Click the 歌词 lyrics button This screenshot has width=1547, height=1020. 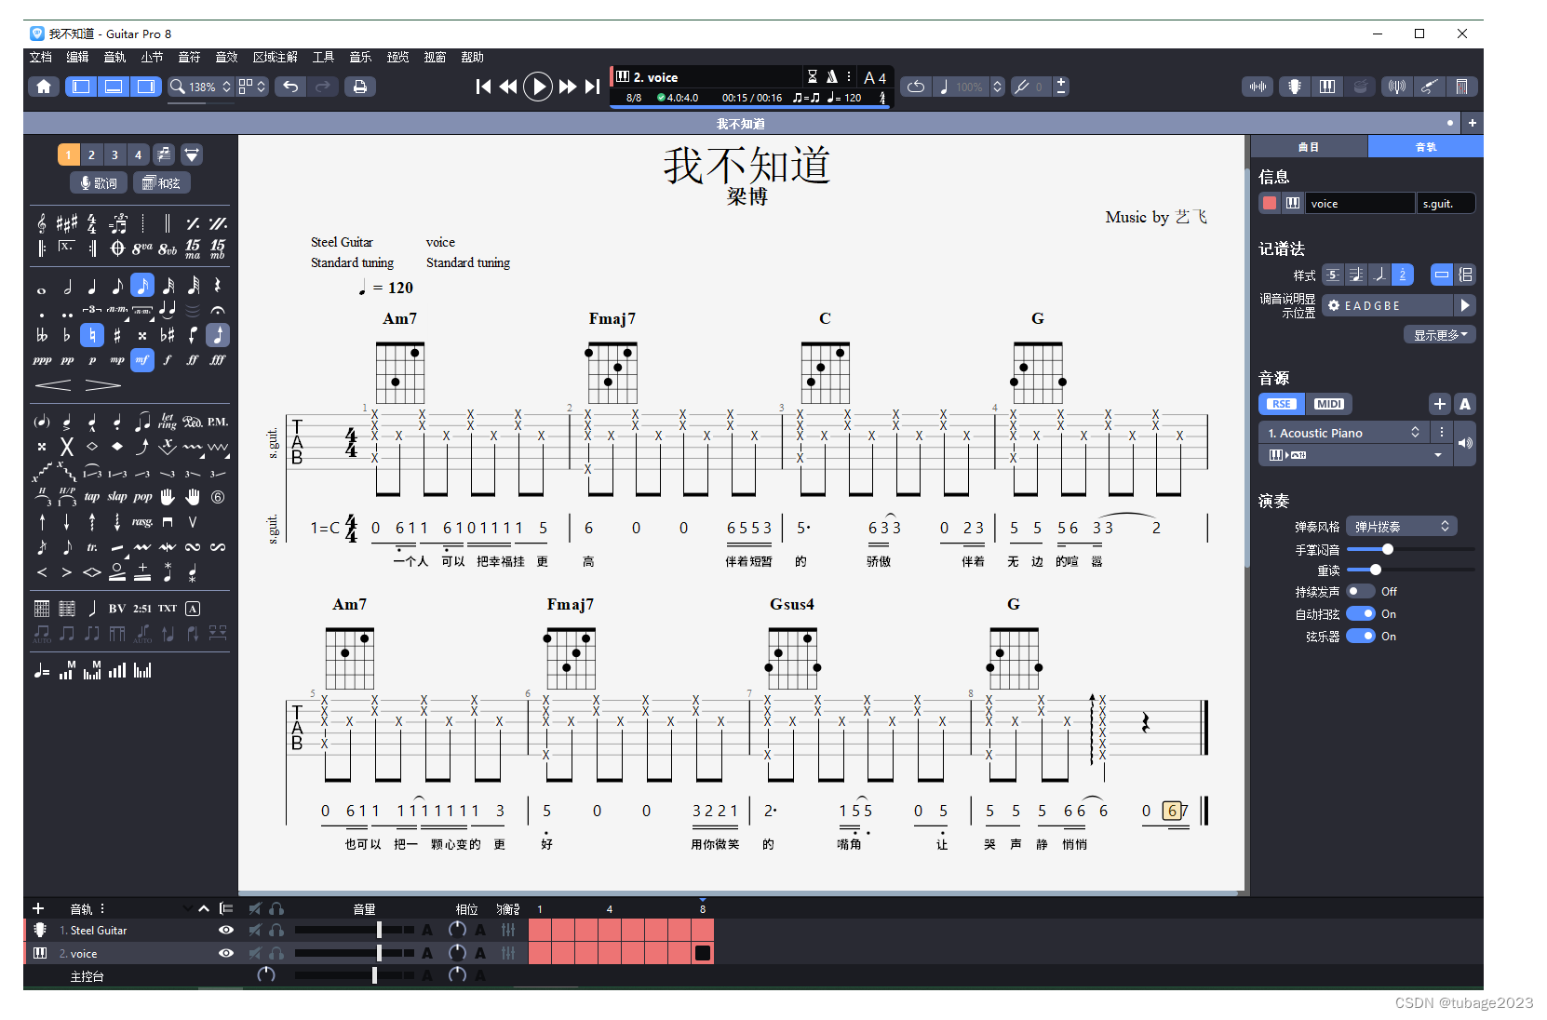(99, 183)
